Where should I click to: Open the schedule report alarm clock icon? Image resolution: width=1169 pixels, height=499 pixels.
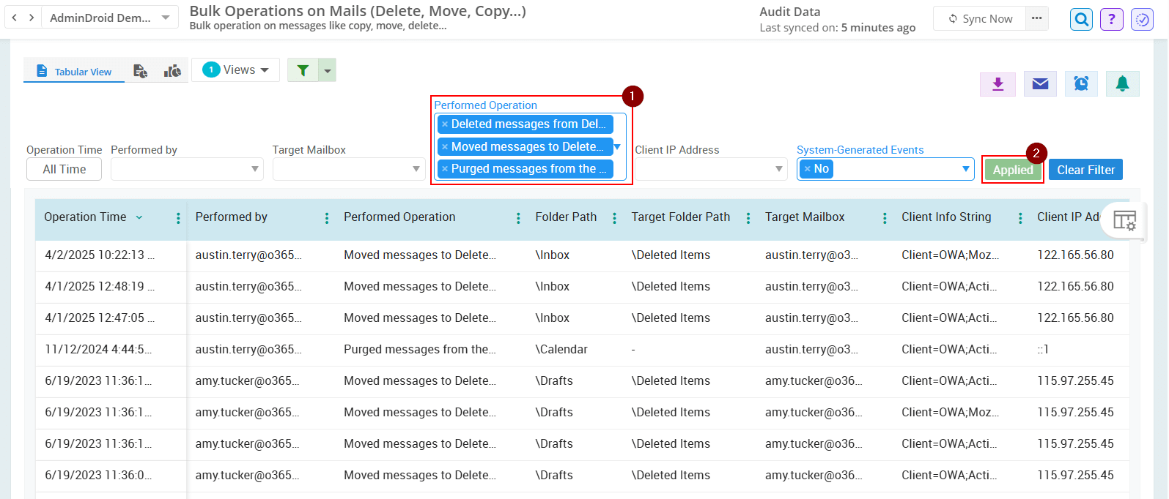(x=1081, y=84)
